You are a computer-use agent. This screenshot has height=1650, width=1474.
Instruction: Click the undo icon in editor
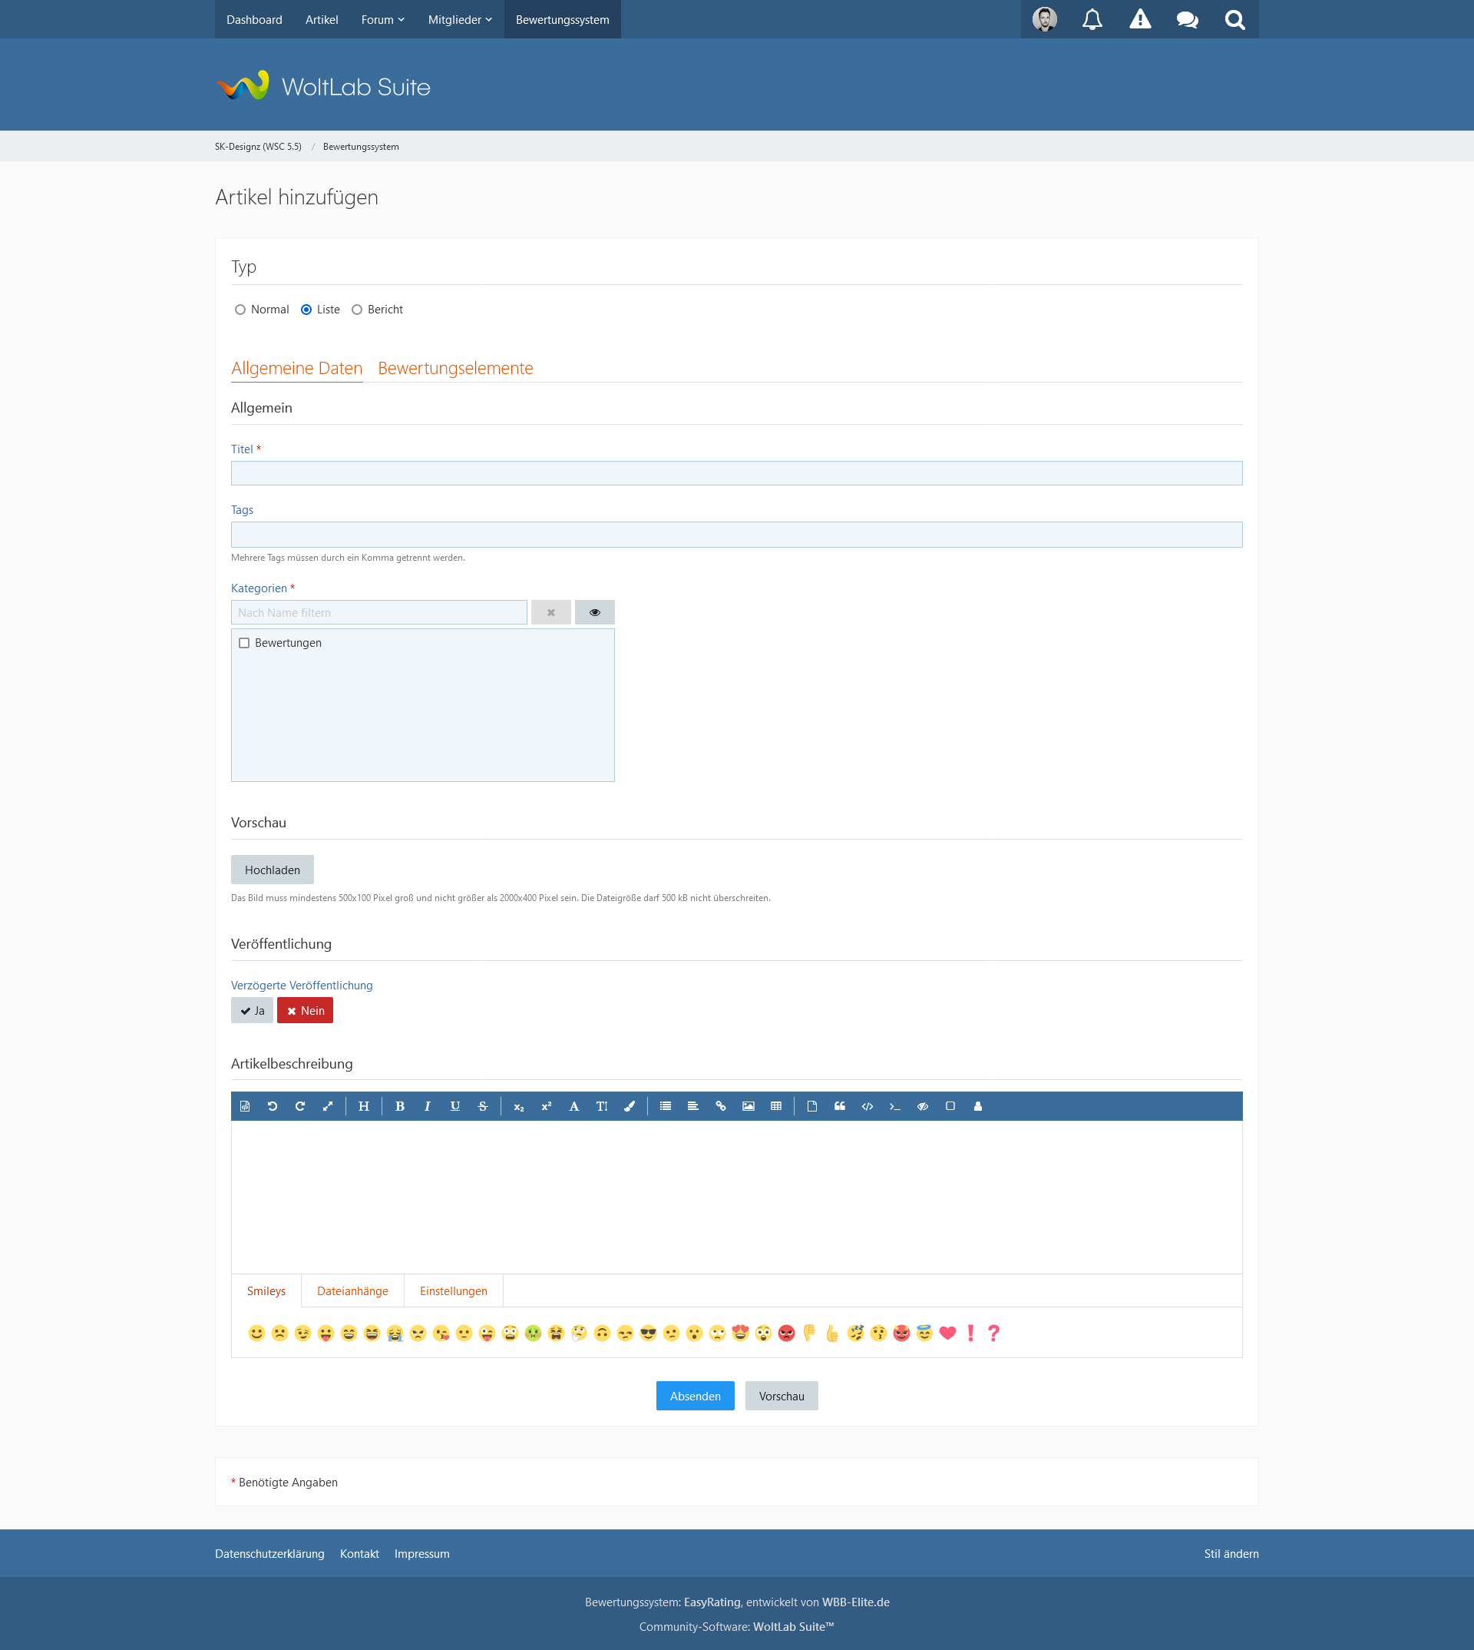coord(272,1106)
